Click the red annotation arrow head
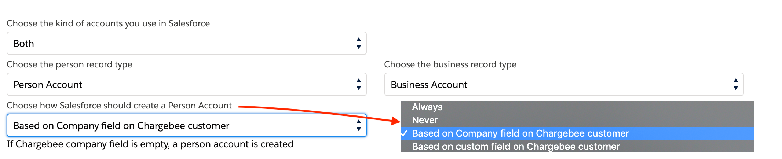 pos(396,121)
